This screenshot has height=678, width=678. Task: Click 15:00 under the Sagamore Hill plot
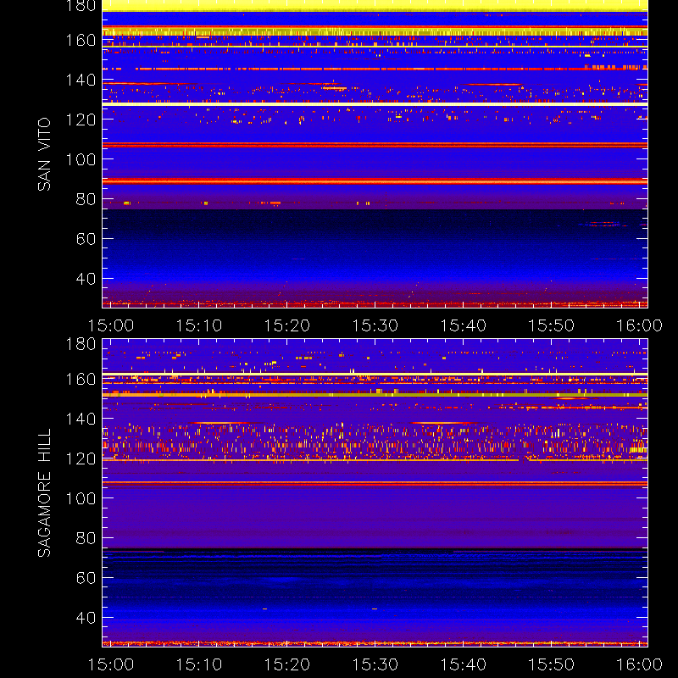[111, 664]
